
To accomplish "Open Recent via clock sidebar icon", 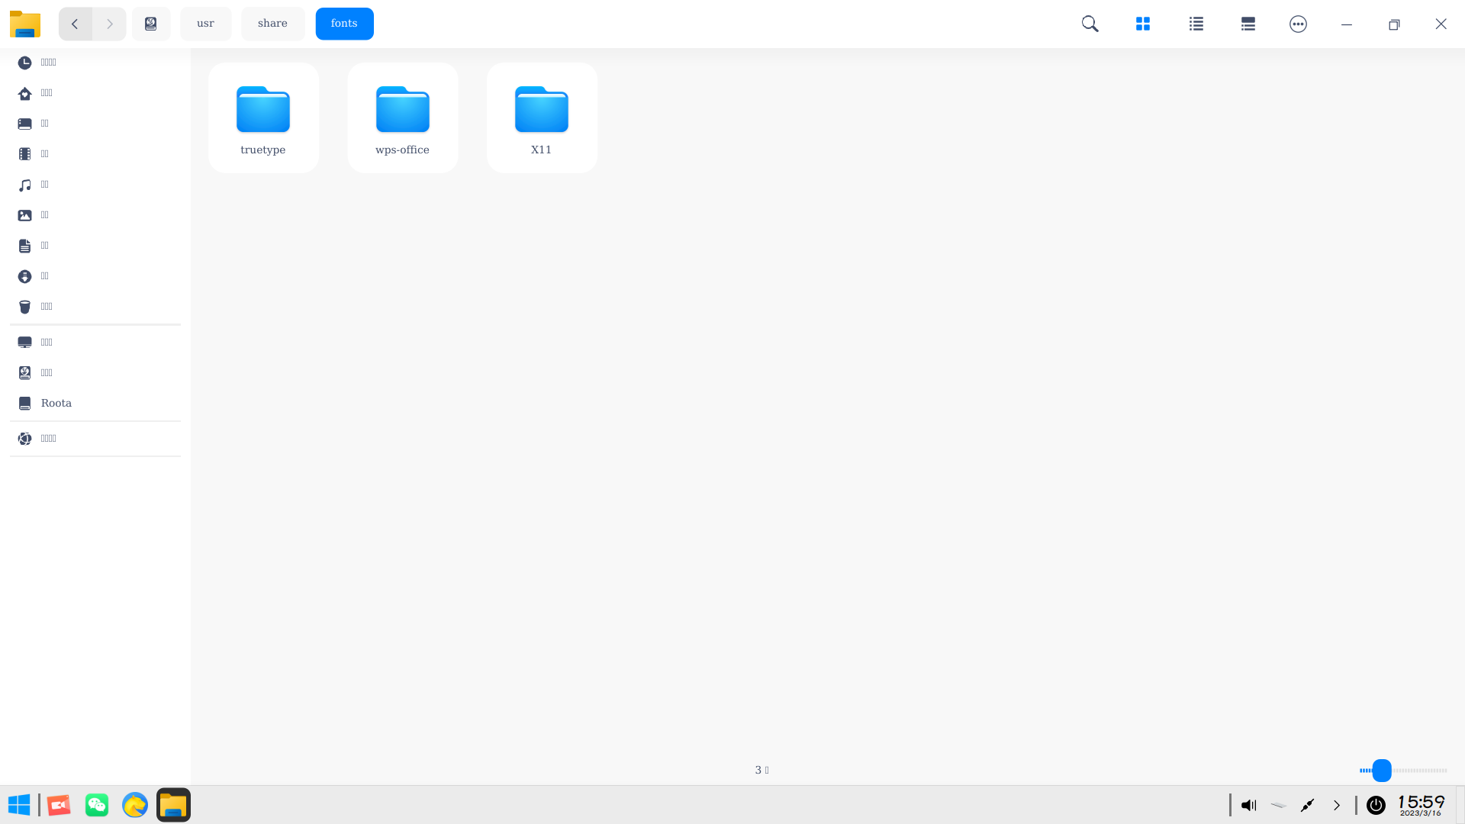I will pos(25,63).
